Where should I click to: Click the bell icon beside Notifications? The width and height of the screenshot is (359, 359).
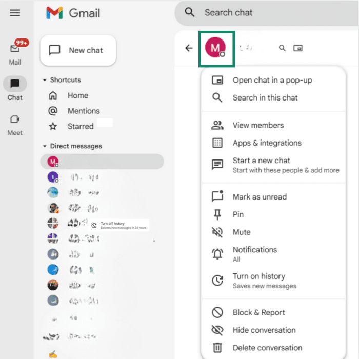pos(217,254)
